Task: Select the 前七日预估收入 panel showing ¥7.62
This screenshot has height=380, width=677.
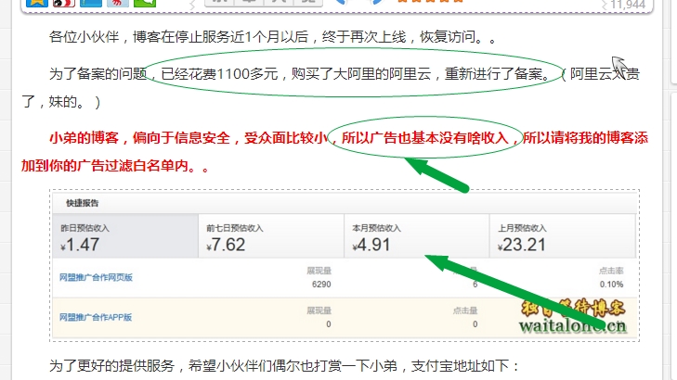Action: point(271,237)
